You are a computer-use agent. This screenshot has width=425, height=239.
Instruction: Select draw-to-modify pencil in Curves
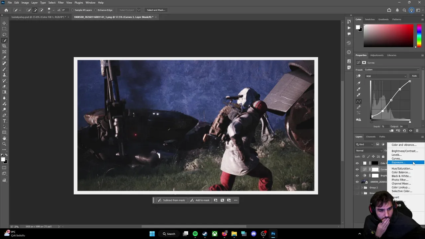coord(358,107)
